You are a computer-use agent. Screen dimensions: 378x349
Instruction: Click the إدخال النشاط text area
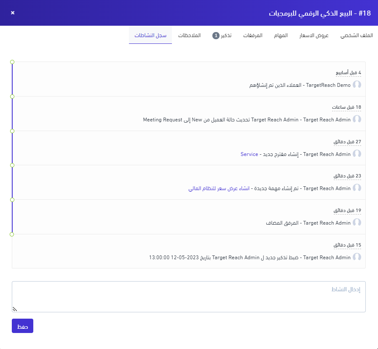(189, 297)
